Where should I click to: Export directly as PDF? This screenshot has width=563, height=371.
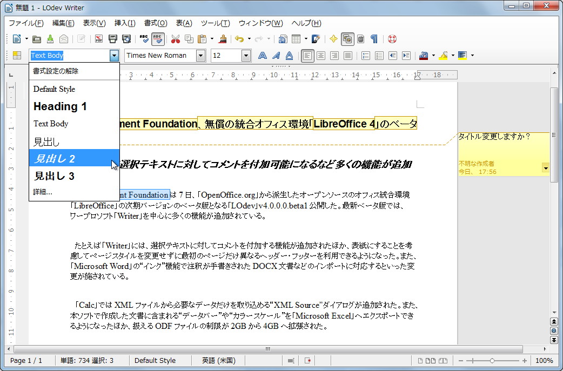pyautogui.click(x=99, y=39)
